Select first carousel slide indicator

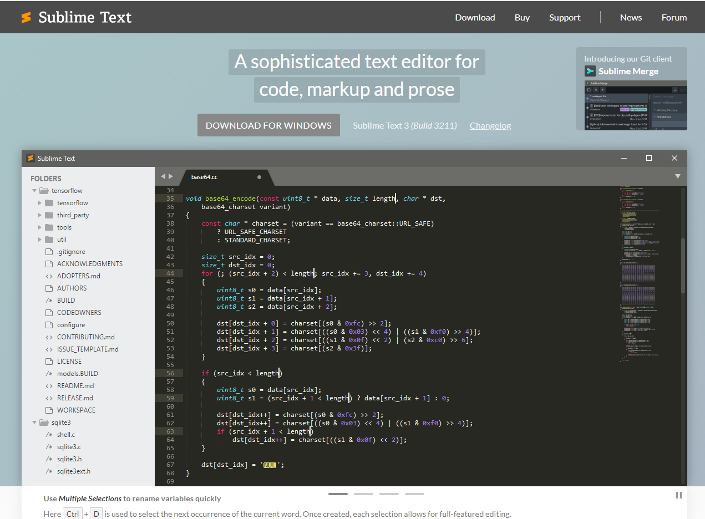click(338, 493)
